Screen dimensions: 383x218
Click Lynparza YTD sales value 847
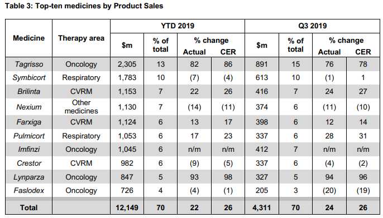pos(127,177)
